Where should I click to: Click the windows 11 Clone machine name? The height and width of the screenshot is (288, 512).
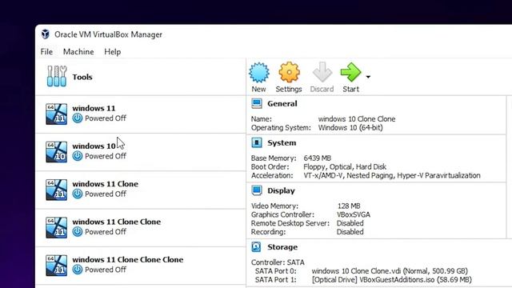pos(105,184)
